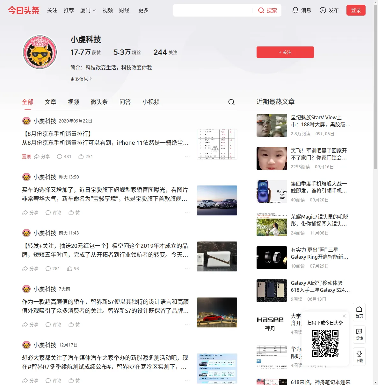Screen dimensions: 378x385
Task: Open article 星纪魅族StarV View上市
Action: click(321, 121)
